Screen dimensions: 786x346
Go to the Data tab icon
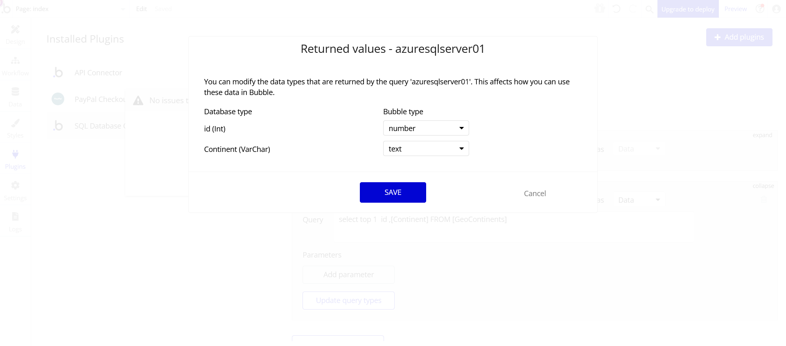(x=15, y=92)
